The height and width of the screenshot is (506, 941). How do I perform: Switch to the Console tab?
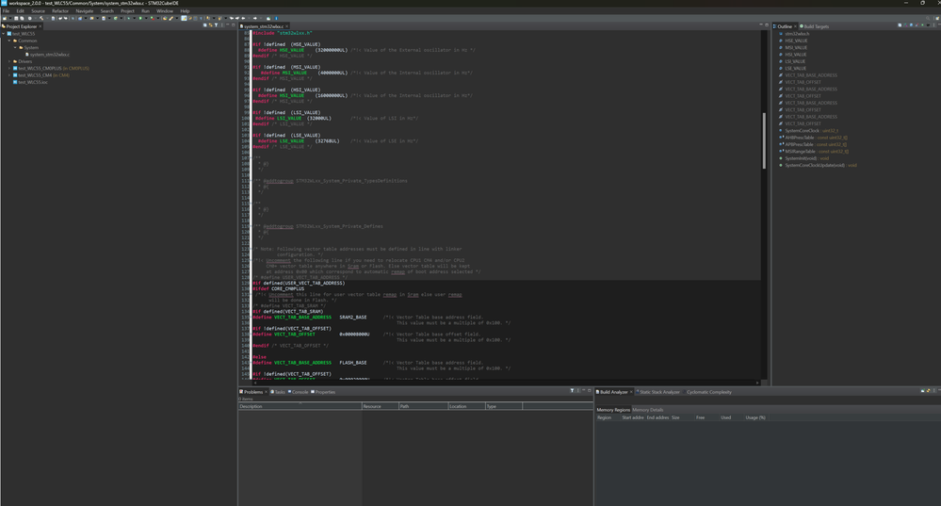(300, 392)
